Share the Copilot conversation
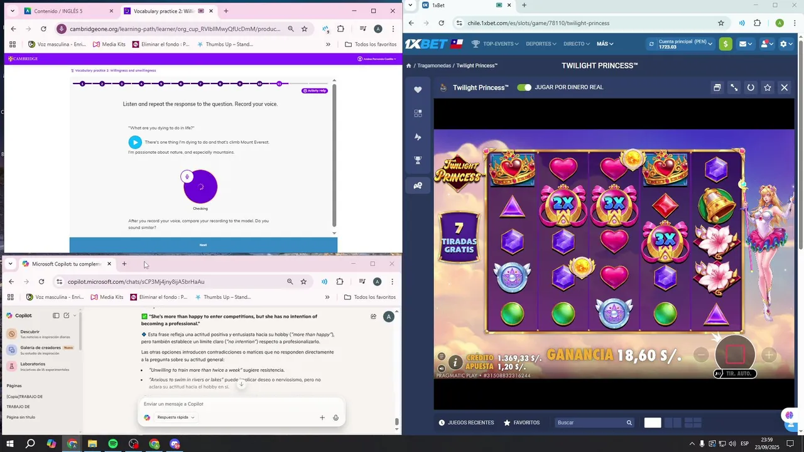The image size is (804, 452). click(374, 316)
